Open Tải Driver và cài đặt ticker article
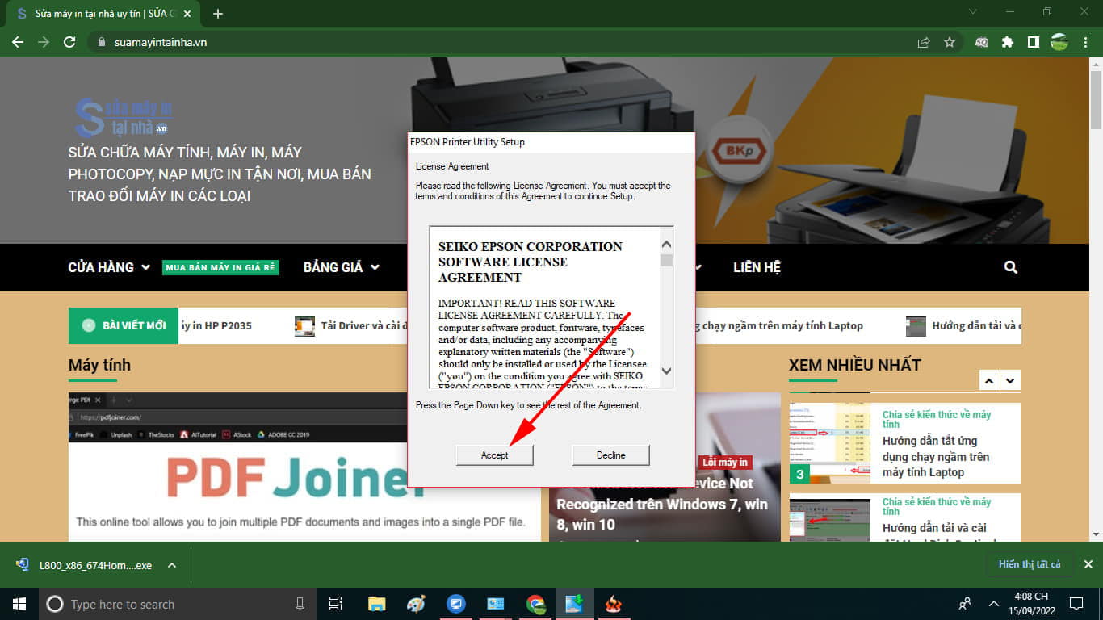 click(x=352, y=325)
